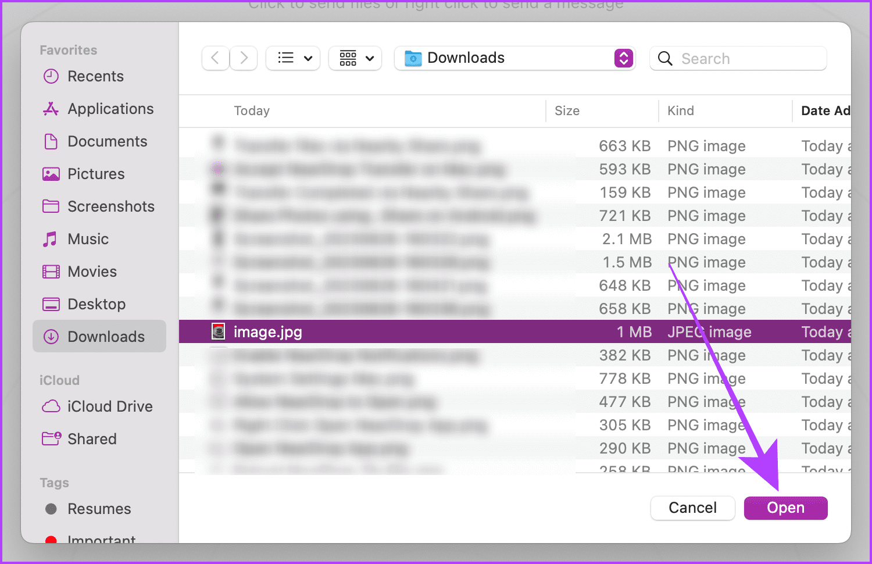Select the image.jpg file
872x564 pixels.
(x=515, y=332)
